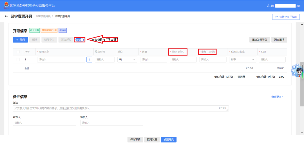The image size is (304, 144).
Task: Open the 单位 dropdown showing 吨
Action: pyautogui.click(x=128, y=60)
